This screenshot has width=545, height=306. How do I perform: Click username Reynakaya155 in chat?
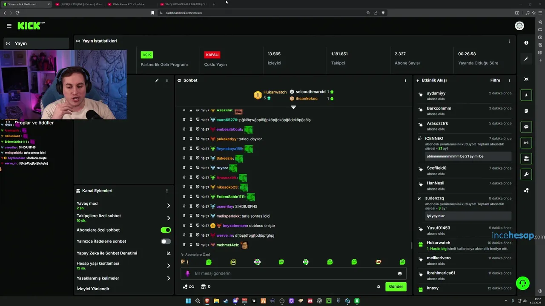pyautogui.click(x=229, y=149)
